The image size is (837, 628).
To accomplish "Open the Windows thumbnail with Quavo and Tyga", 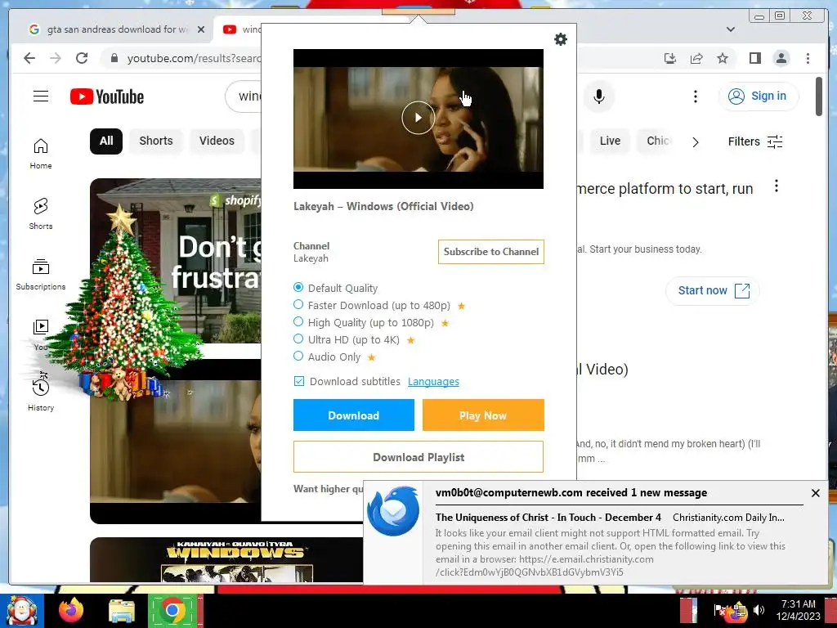I will 227,559.
